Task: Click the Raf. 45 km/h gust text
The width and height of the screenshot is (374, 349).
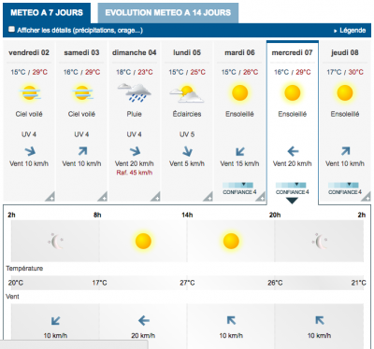Action: (x=135, y=173)
